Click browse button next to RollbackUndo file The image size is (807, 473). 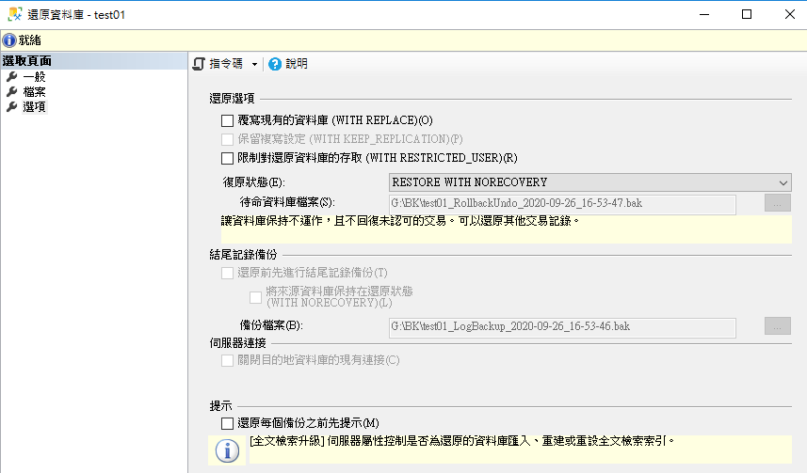point(777,203)
